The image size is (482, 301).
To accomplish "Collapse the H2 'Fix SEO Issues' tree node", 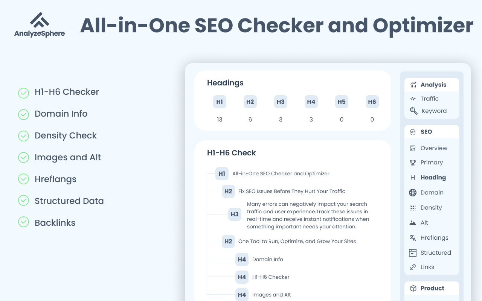I will (228, 191).
